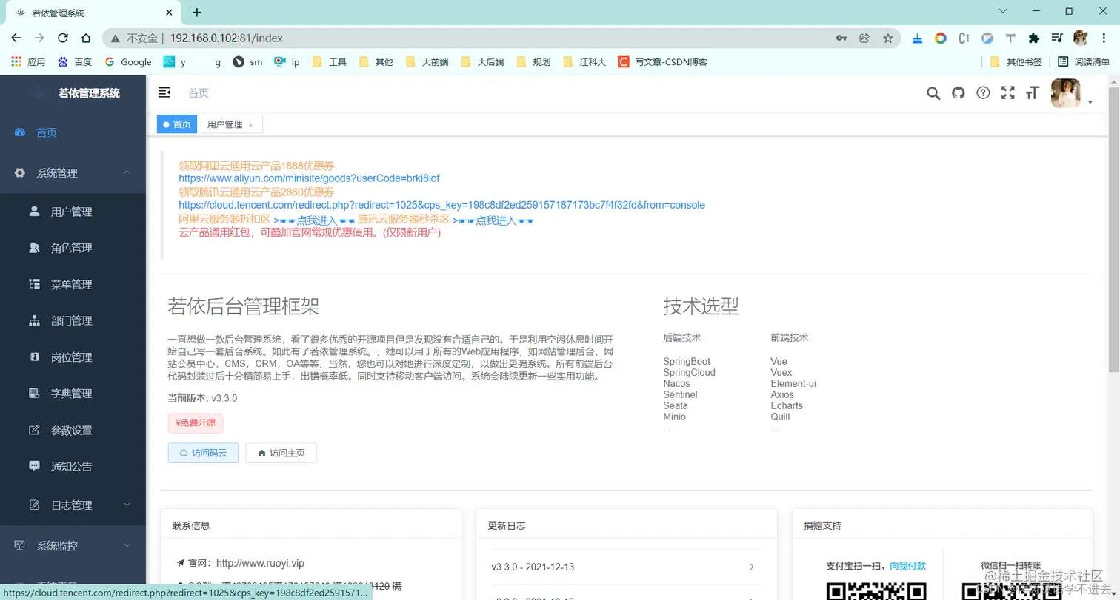1120x600 pixels.
Task: Select the 用户管理 sidebar icon
Action: pyautogui.click(x=34, y=211)
